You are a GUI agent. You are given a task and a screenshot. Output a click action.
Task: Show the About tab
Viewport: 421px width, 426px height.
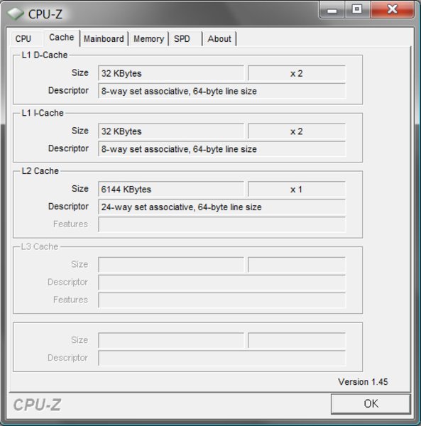[219, 39]
